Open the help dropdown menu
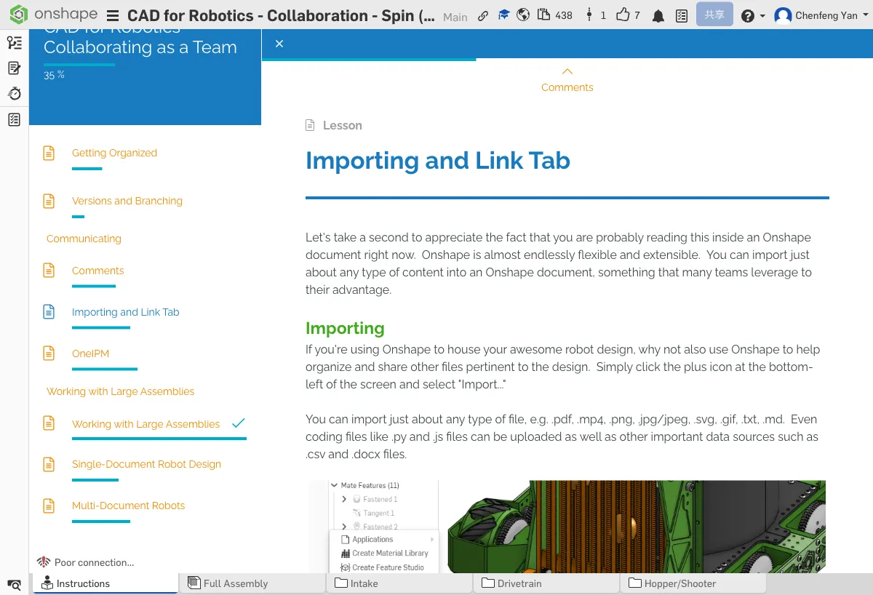873x595 pixels. click(x=753, y=16)
